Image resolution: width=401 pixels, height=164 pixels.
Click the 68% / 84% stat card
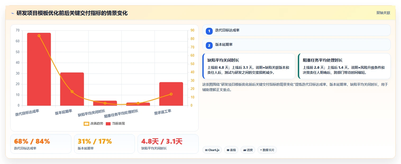click(41, 144)
